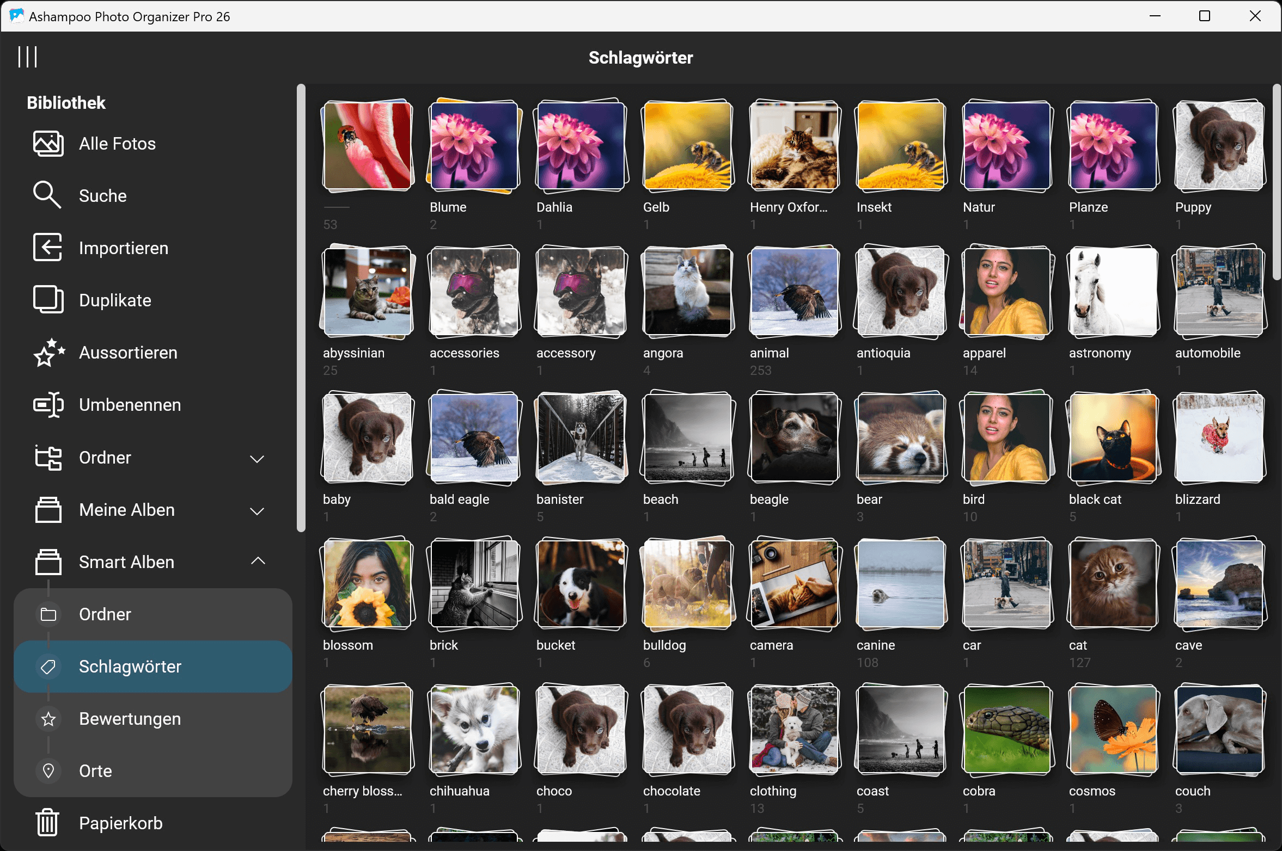Collapse the Smart Alben section
This screenshot has height=851, width=1282.
tap(257, 560)
